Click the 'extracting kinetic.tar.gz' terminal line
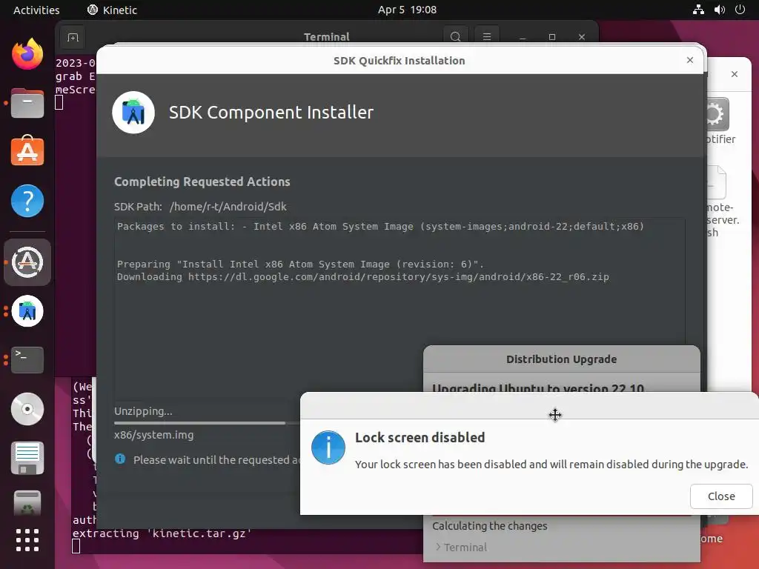759x569 pixels. coord(162,533)
